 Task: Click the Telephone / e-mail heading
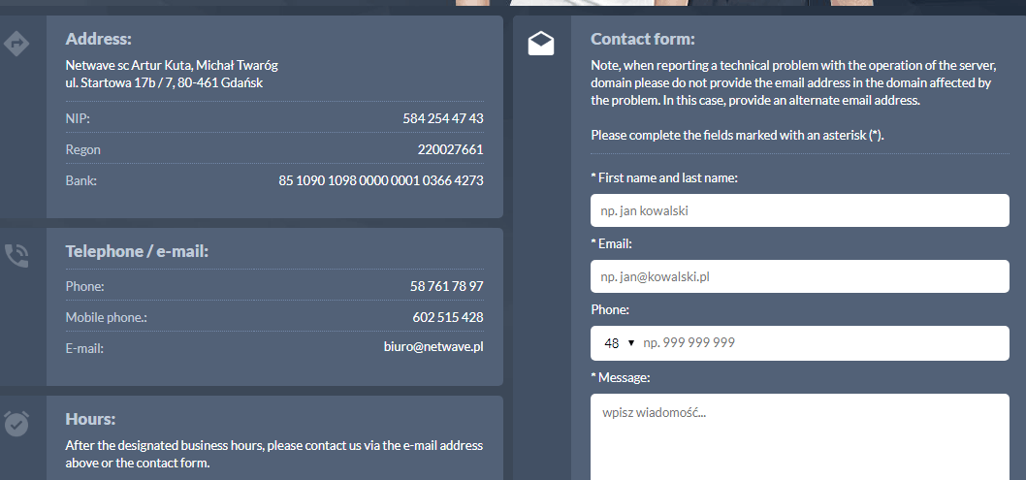137,251
